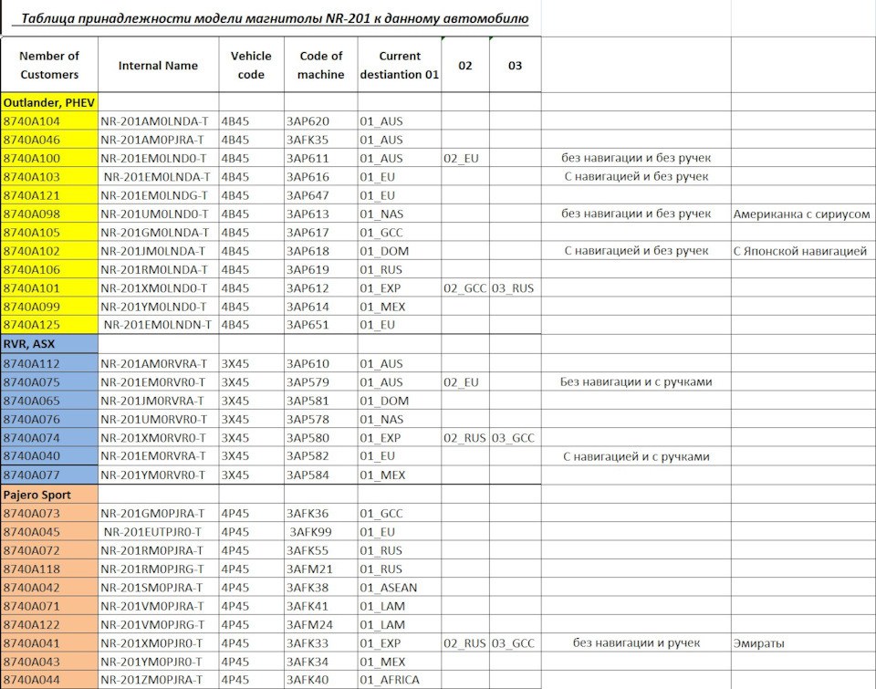Click part number cell 8740A112
Screen dimensions: 876x689
click(x=49, y=363)
